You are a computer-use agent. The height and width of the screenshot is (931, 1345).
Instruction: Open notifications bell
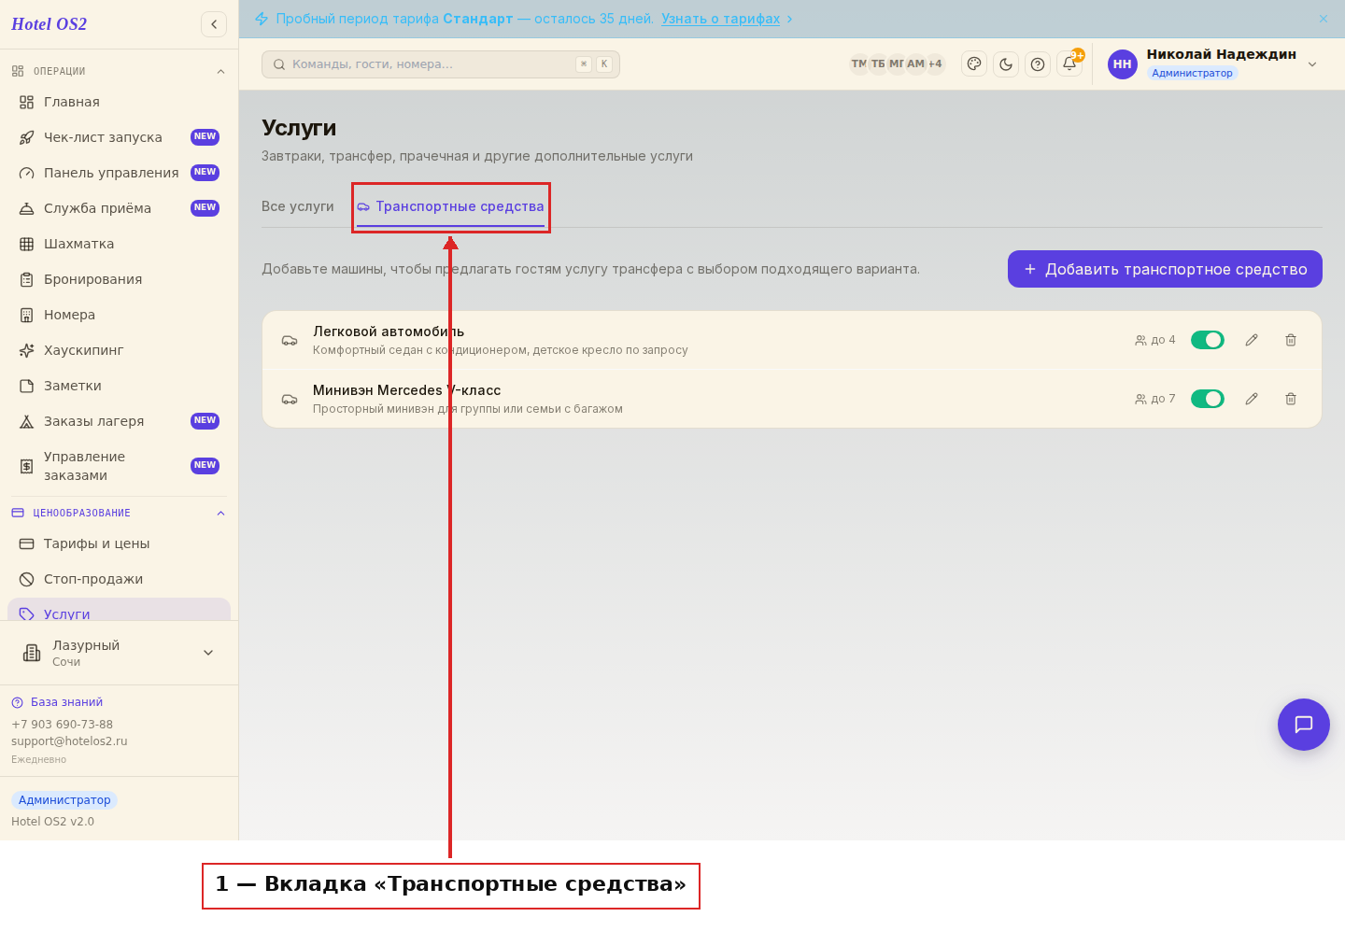tap(1069, 64)
